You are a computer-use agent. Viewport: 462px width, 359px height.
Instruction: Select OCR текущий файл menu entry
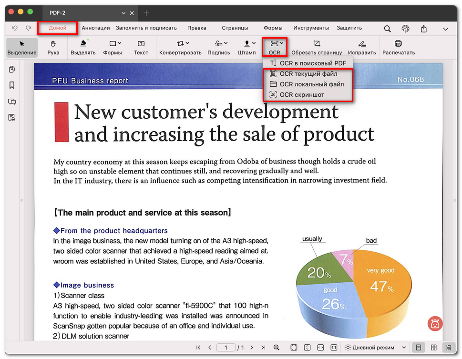tap(308, 74)
